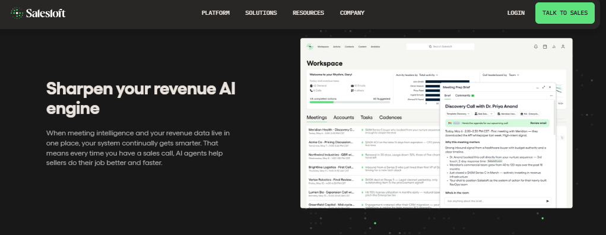Click the Calls phone icon

pyautogui.click(x=311, y=90)
